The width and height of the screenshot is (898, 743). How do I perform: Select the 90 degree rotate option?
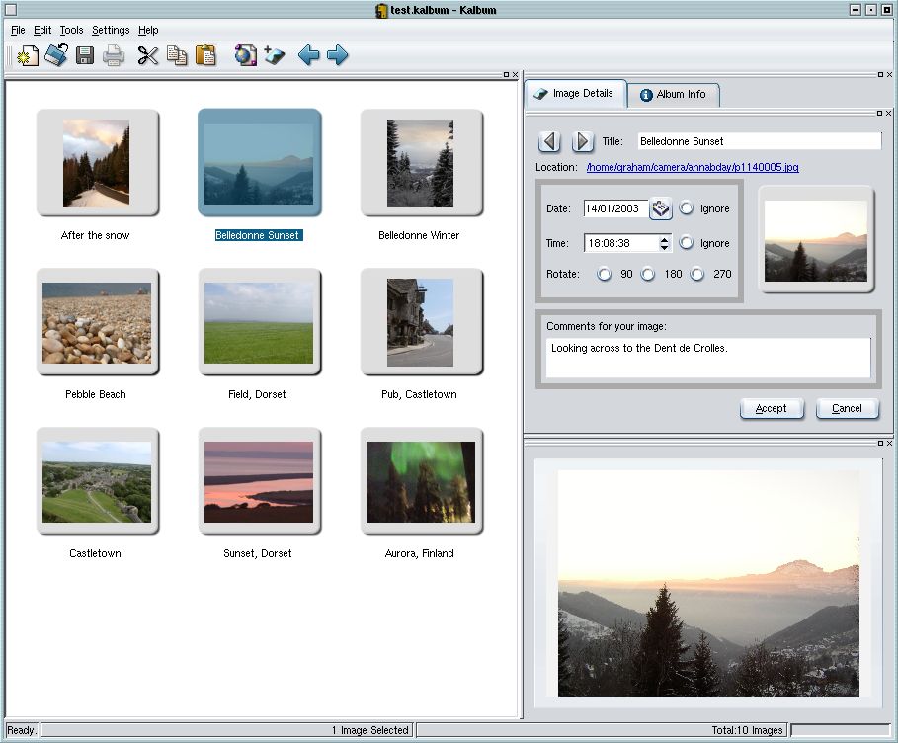click(605, 274)
